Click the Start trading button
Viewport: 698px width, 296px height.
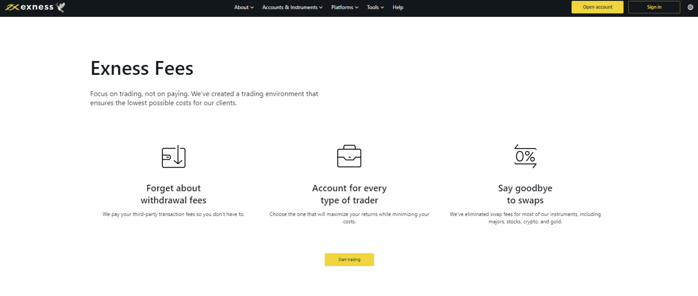coord(349,260)
